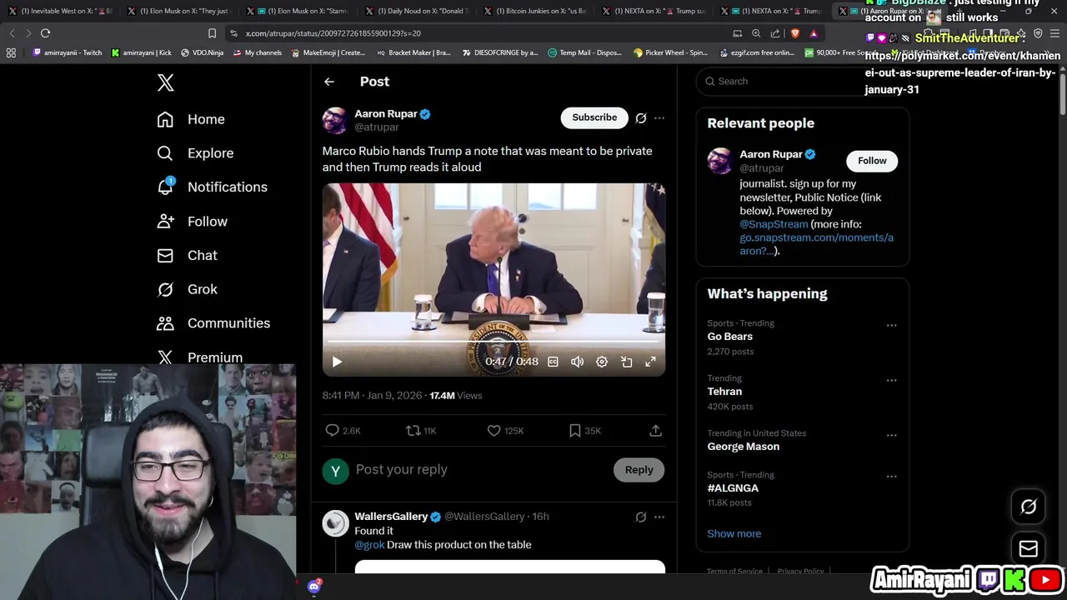This screenshot has width=1067, height=600.
Task: Open Tehran trending topic
Action: coord(724,392)
